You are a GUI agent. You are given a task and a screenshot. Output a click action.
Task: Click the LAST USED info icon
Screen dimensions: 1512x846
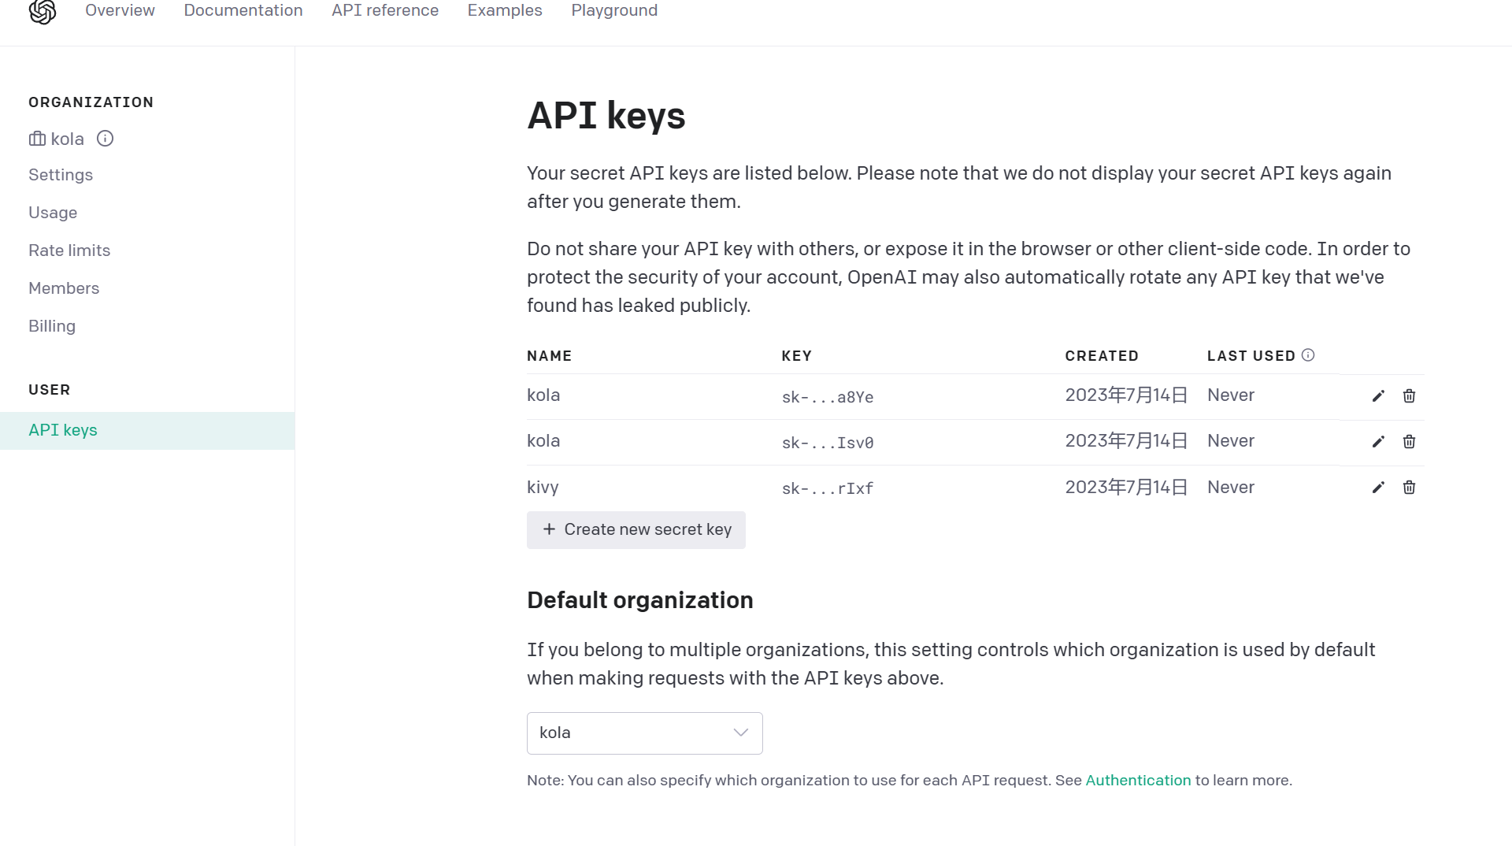1307,354
